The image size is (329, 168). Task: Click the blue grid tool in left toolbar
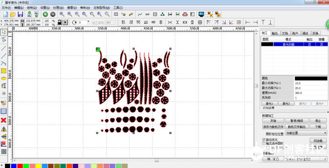tap(4, 111)
